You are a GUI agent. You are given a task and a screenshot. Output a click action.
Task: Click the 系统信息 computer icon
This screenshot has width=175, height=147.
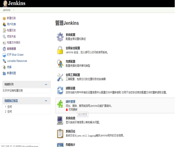(x=60, y=120)
